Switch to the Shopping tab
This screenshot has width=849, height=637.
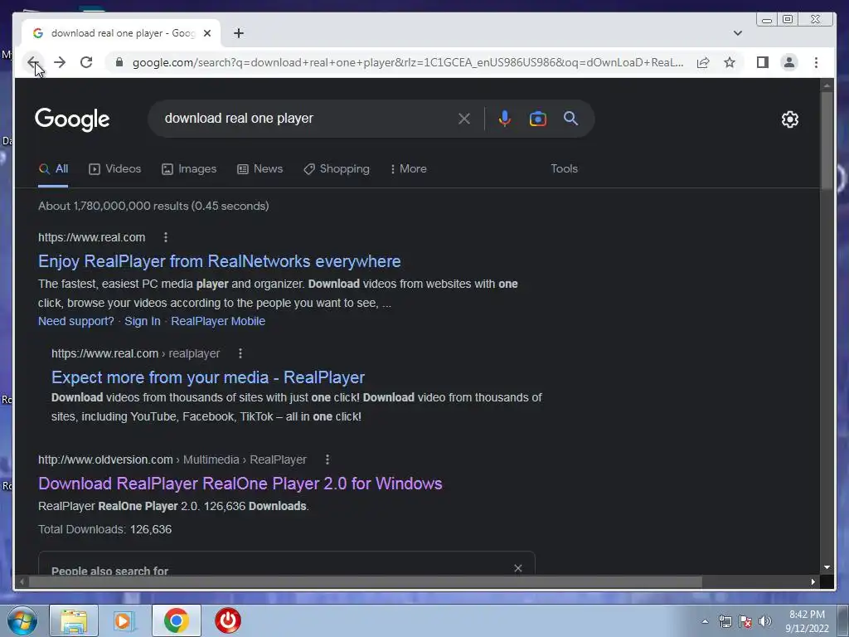(x=337, y=169)
